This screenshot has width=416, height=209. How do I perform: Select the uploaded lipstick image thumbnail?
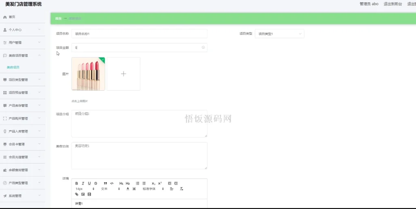point(88,74)
